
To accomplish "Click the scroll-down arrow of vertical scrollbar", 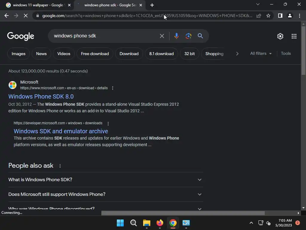I will (303, 208).
